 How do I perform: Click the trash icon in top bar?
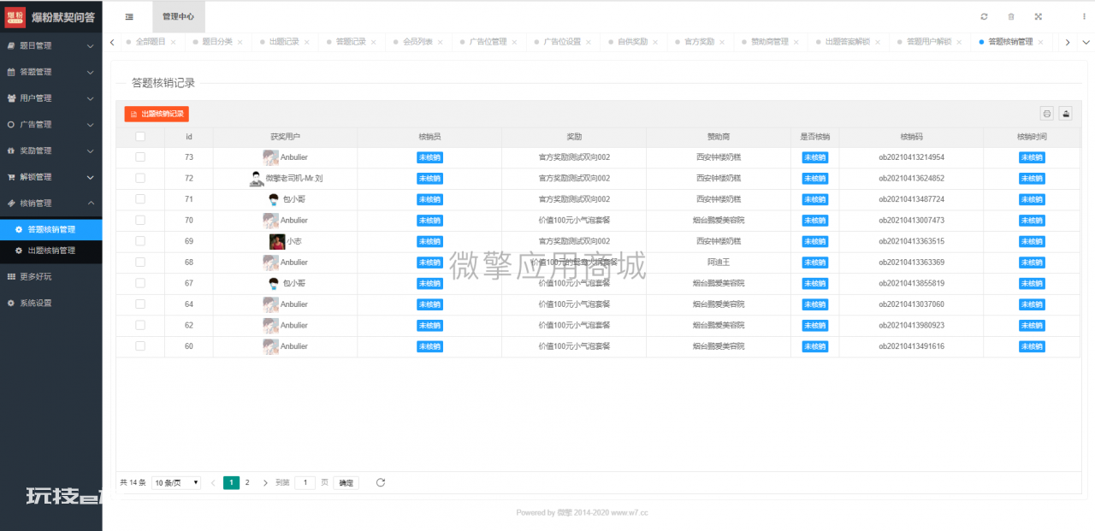[1011, 16]
